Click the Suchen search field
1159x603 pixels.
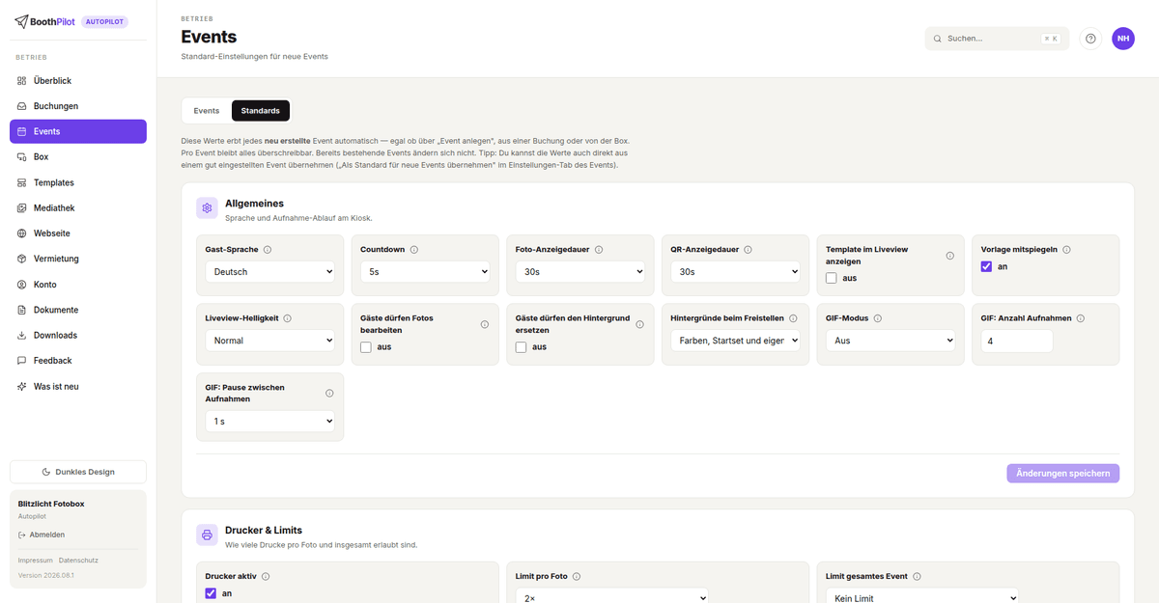997,39
